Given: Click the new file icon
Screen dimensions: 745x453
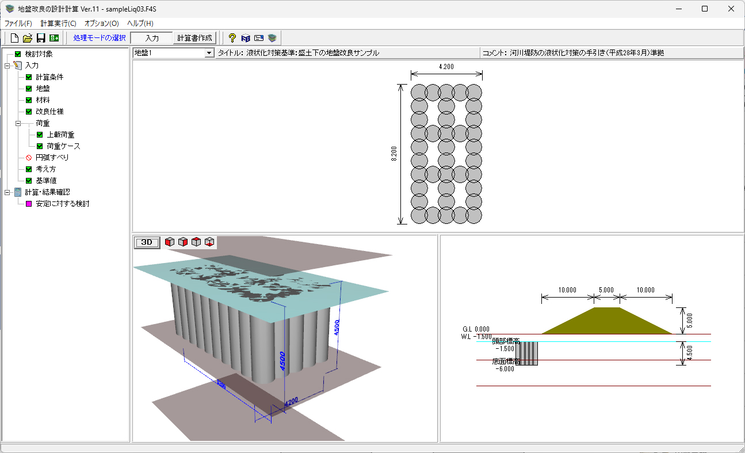Looking at the screenshot, I should (x=15, y=38).
